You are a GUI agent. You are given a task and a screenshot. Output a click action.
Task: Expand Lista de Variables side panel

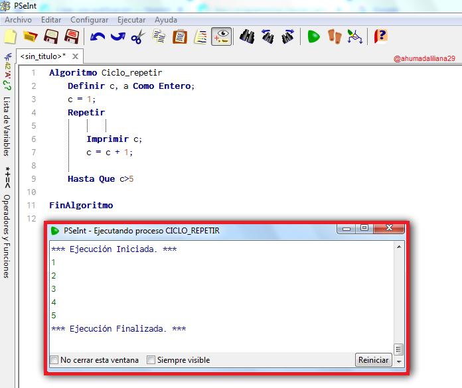(7, 126)
